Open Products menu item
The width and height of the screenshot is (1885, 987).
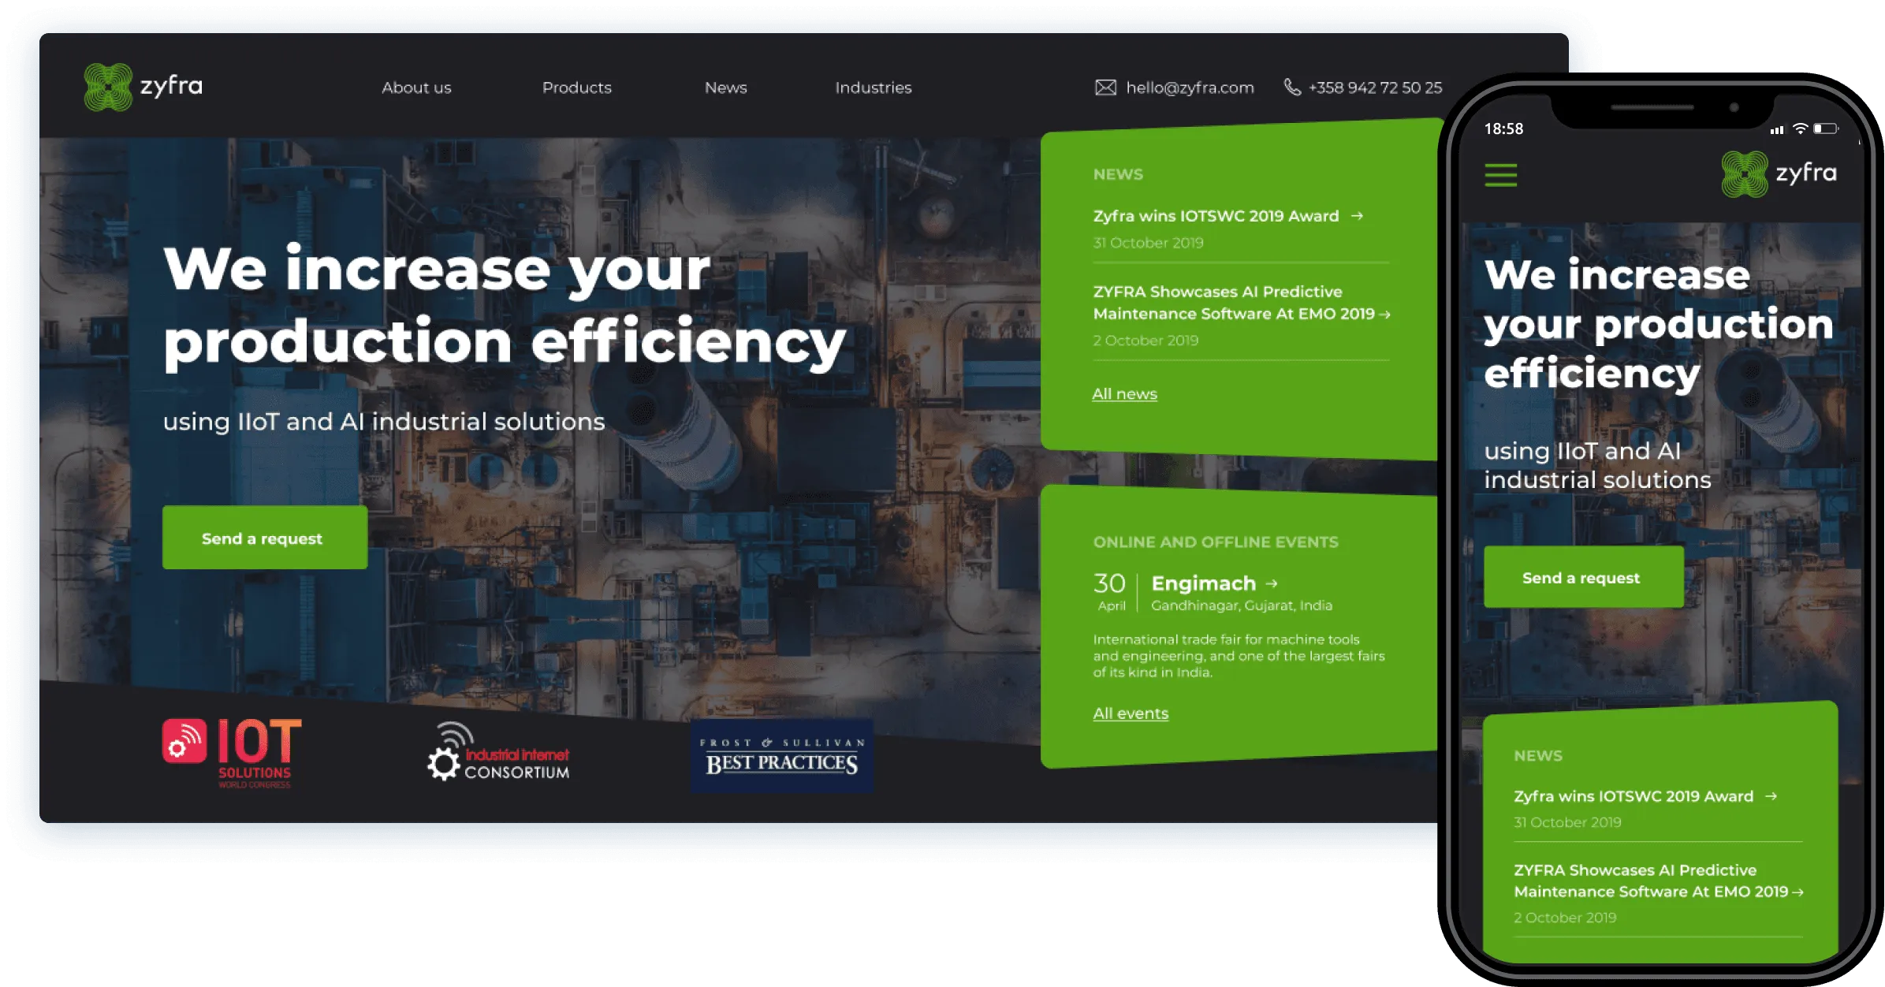576,88
